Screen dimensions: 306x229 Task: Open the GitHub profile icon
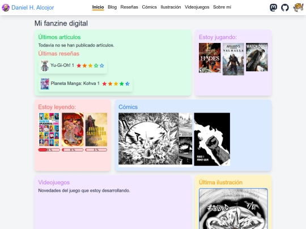pyautogui.click(x=284, y=7)
